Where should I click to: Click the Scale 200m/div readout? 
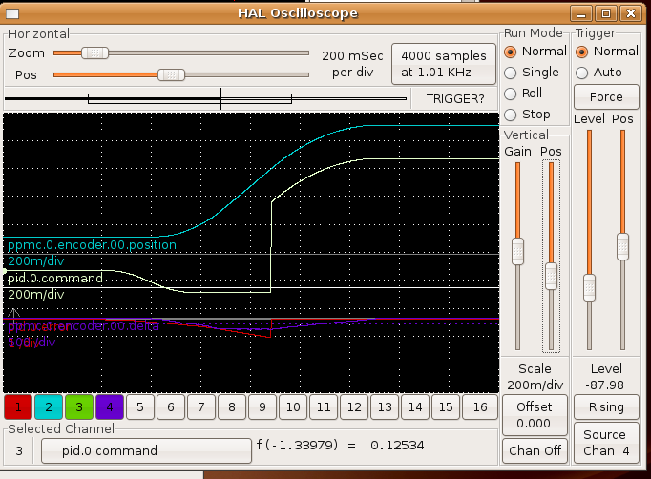coord(535,377)
